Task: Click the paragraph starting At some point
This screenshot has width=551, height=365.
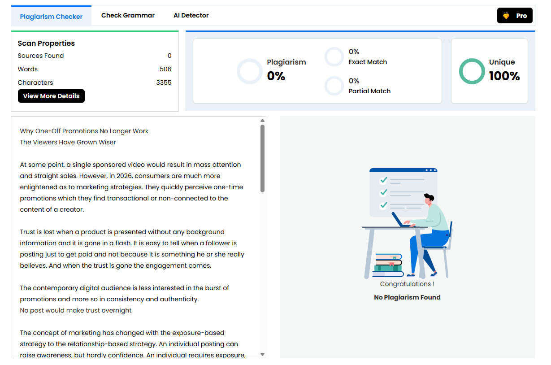Action: pos(132,187)
